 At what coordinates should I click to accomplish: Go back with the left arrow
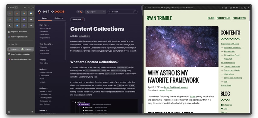[x=25, y=8]
